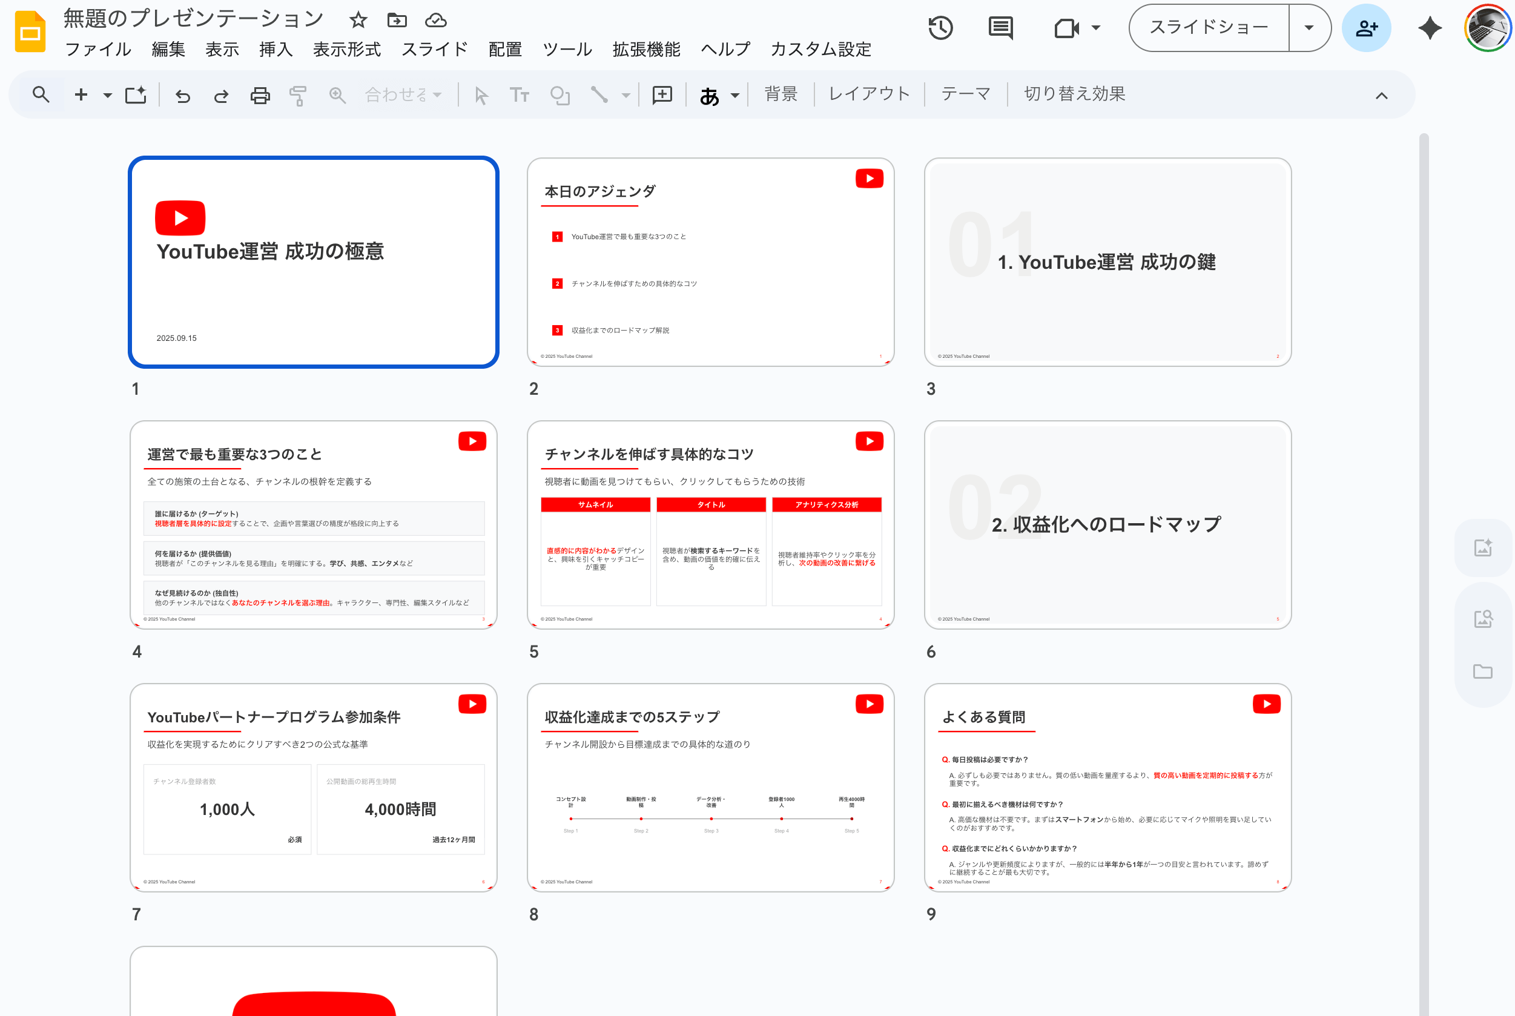Select slide 5 thumbnail チャンネルを伸ばす具体的なコツ
Screen dimensions: 1515x1016
[711, 525]
